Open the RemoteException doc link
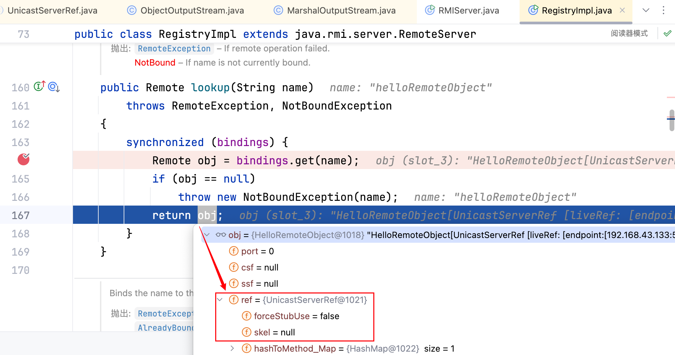 pyautogui.click(x=174, y=49)
